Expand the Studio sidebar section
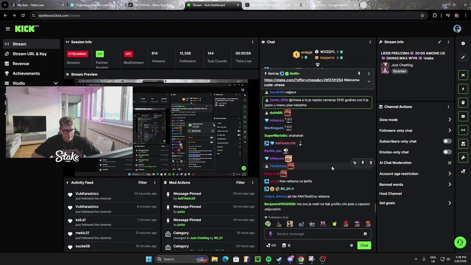The height and width of the screenshot is (265, 471). click(56, 83)
